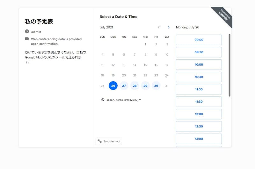Click the Troubleshoot button label
The height and width of the screenshot is (169, 255).
coord(112,141)
